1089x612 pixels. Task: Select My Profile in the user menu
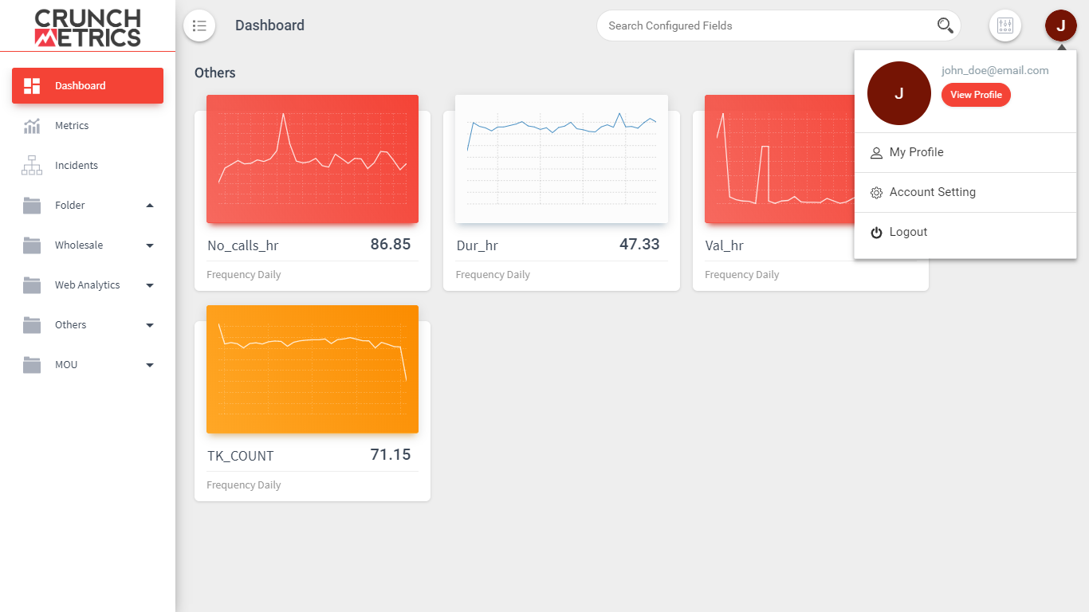coord(965,152)
